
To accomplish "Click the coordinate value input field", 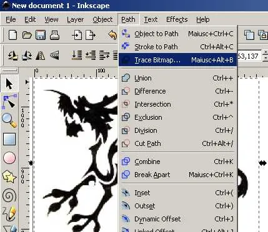I will [x=249, y=56].
